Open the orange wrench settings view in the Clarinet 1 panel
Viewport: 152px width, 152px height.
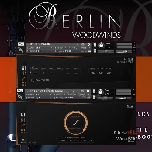23,125
